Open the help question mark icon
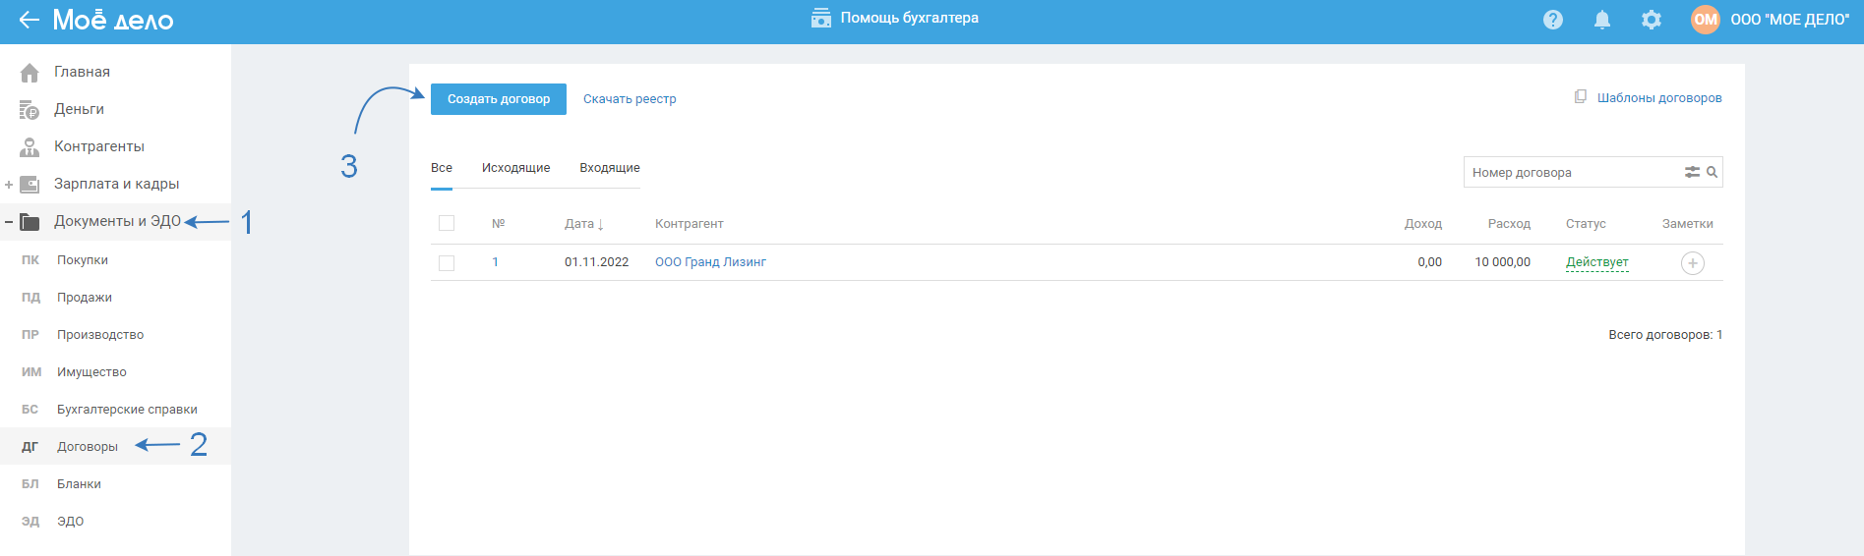The image size is (1864, 556). 1552,20
